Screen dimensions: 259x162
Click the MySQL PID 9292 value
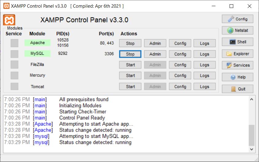[x=63, y=54]
